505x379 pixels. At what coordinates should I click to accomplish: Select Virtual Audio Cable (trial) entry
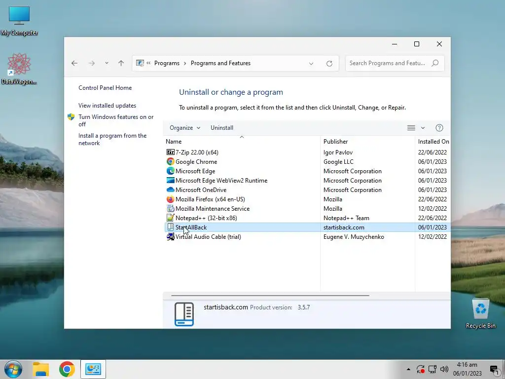pos(208,236)
